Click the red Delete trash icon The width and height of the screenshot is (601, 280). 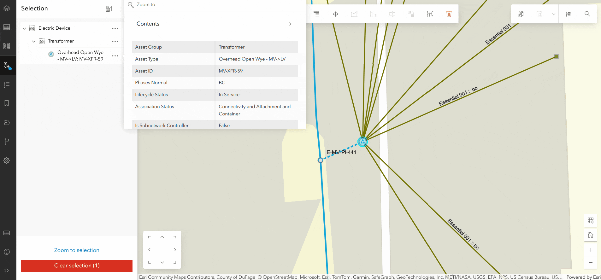[x=449, y=14]
